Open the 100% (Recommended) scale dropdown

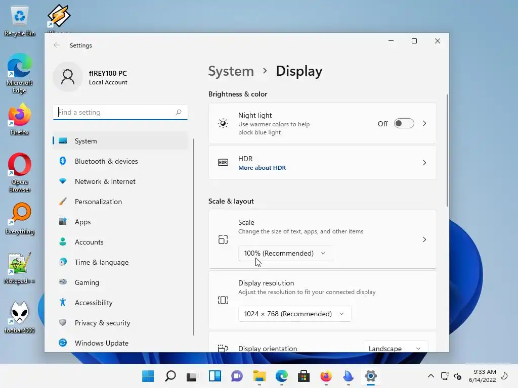[x=285, y=253]
